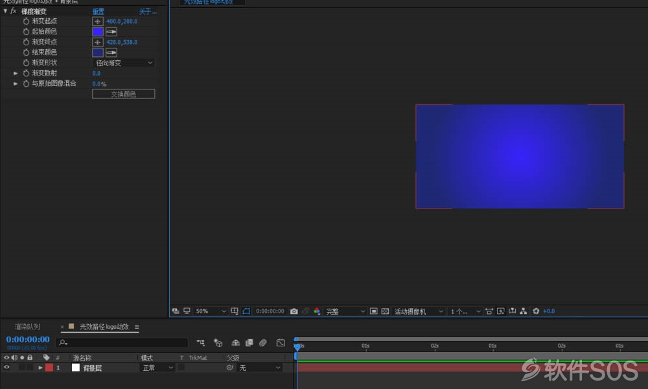Pick 结束颜色 with its eyedropper
The image size is (648, 389).
point(111,52)
